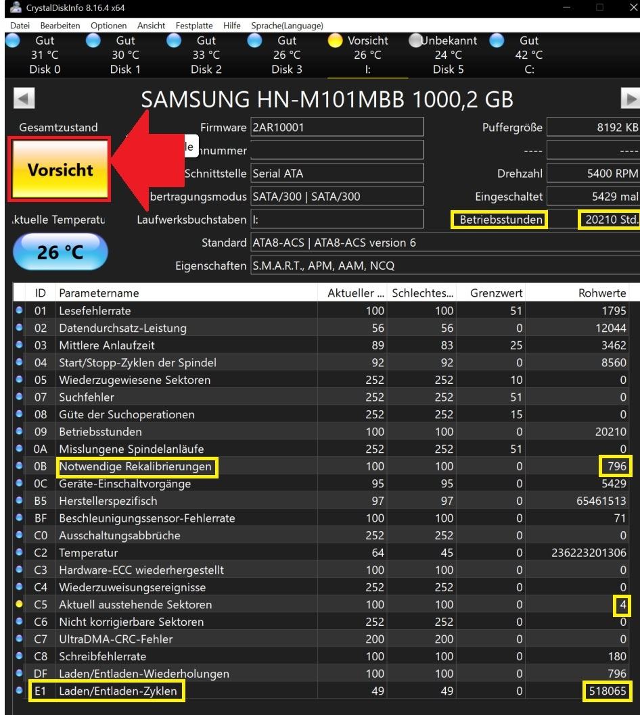Select Güte der Suchoperationen row
Image resolution: width=640 pixels, height=715 pixels.
point(321,414)
